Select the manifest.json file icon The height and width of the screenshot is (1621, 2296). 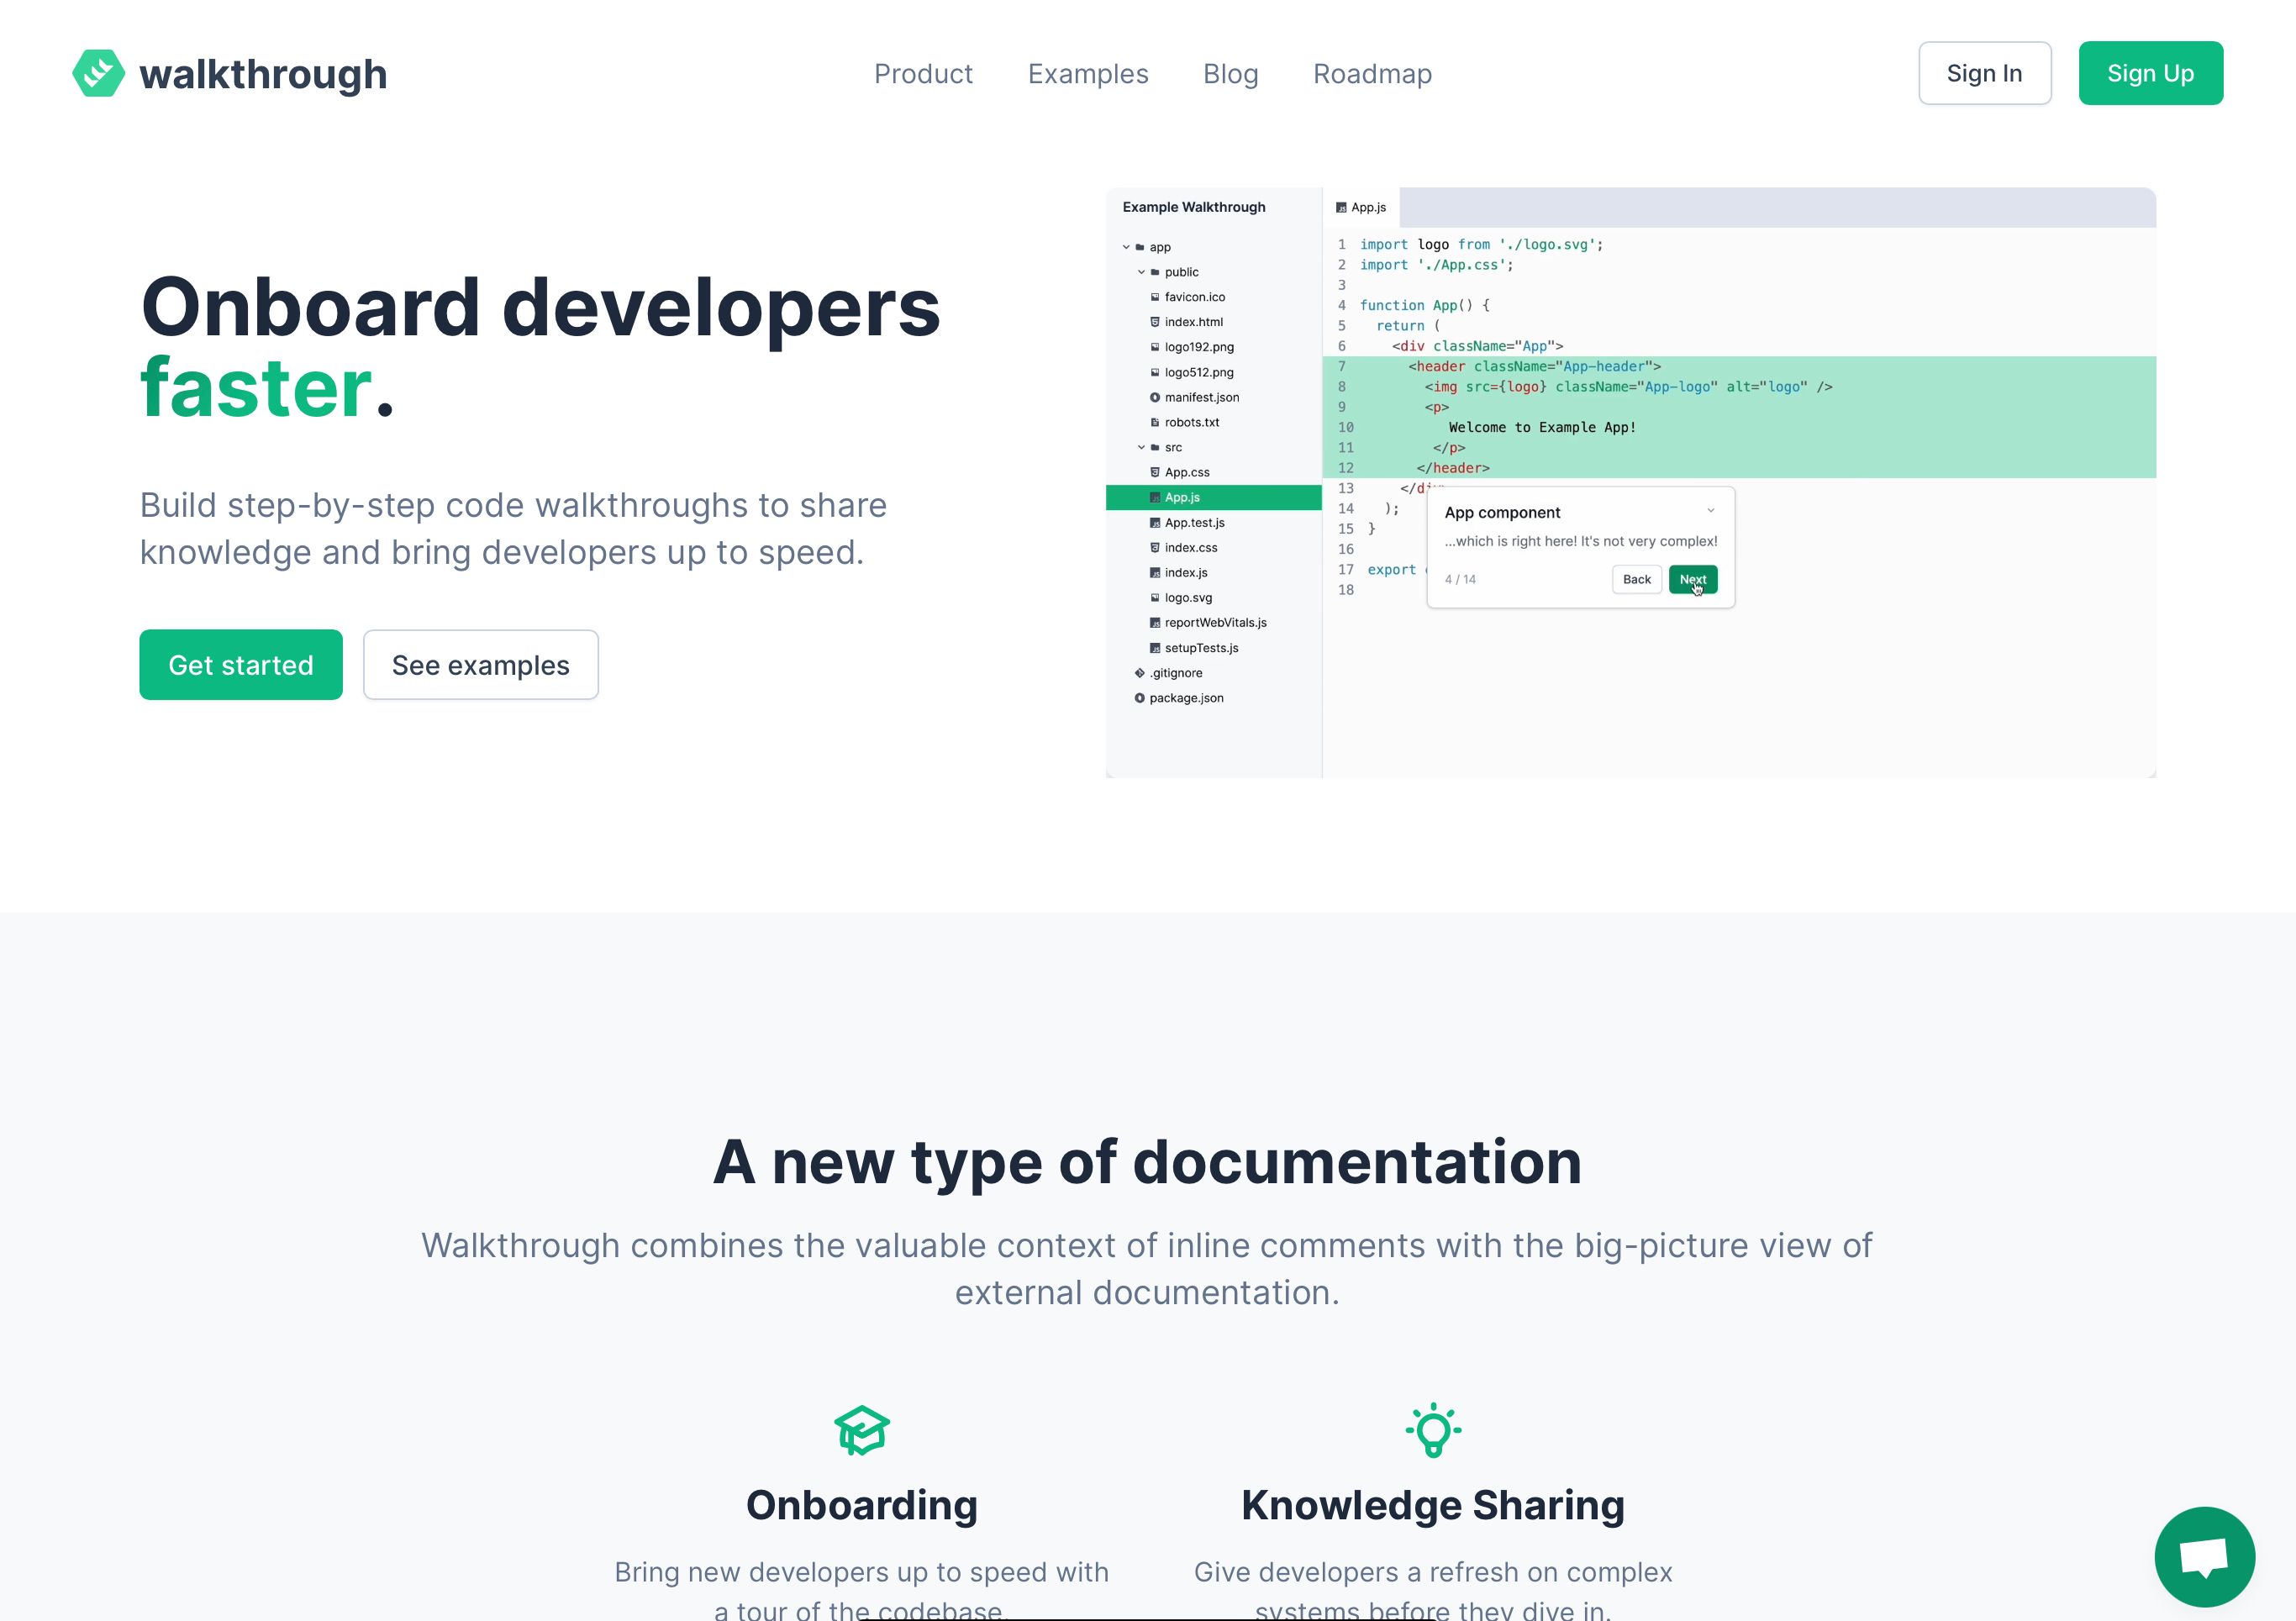tap(1155, 397)
